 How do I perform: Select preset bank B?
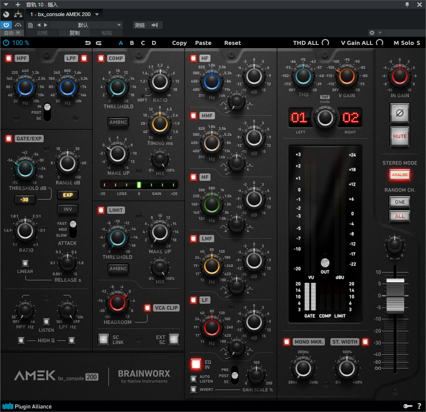click(x=132, y=43)
